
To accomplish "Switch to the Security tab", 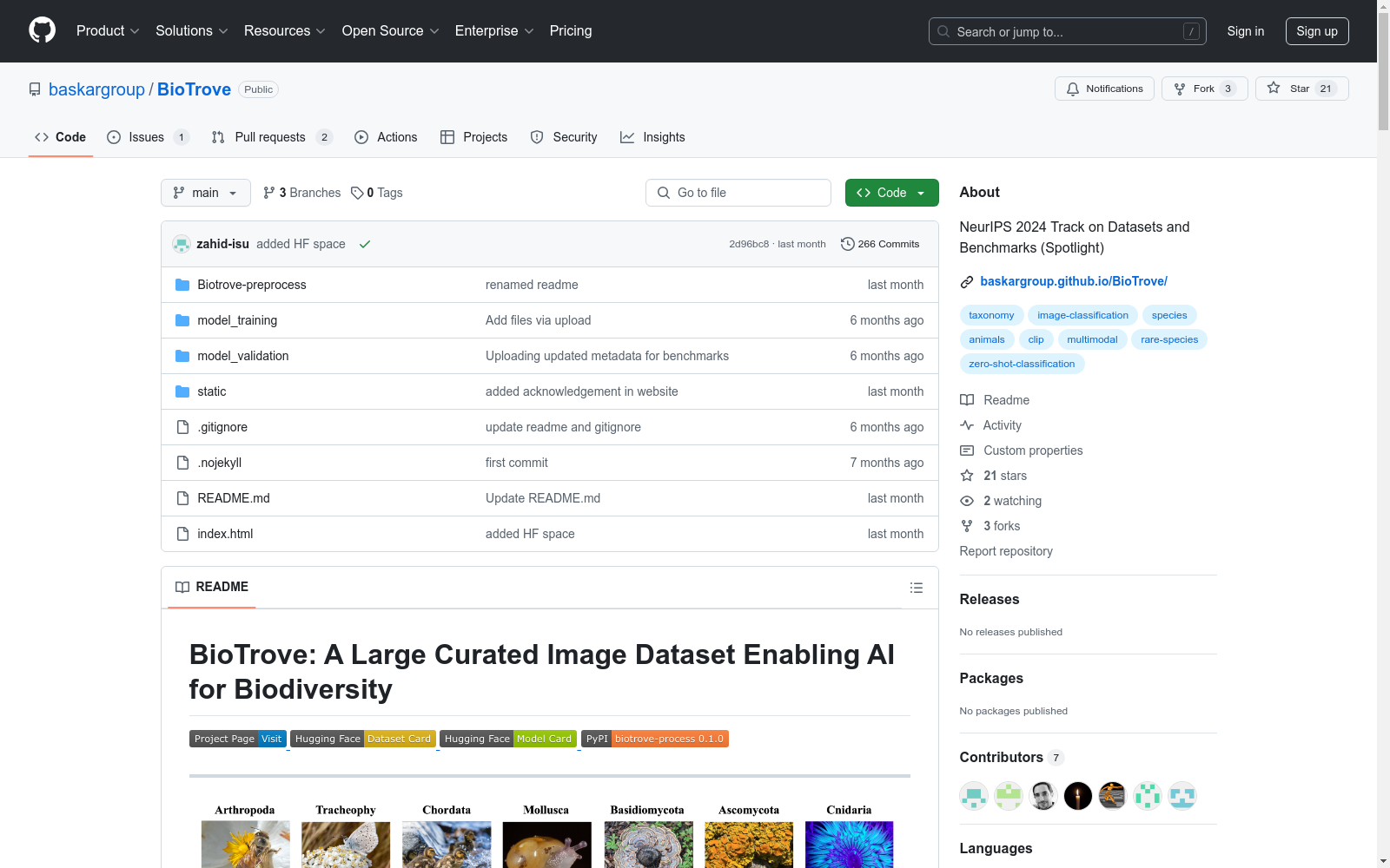I will 564,137.
